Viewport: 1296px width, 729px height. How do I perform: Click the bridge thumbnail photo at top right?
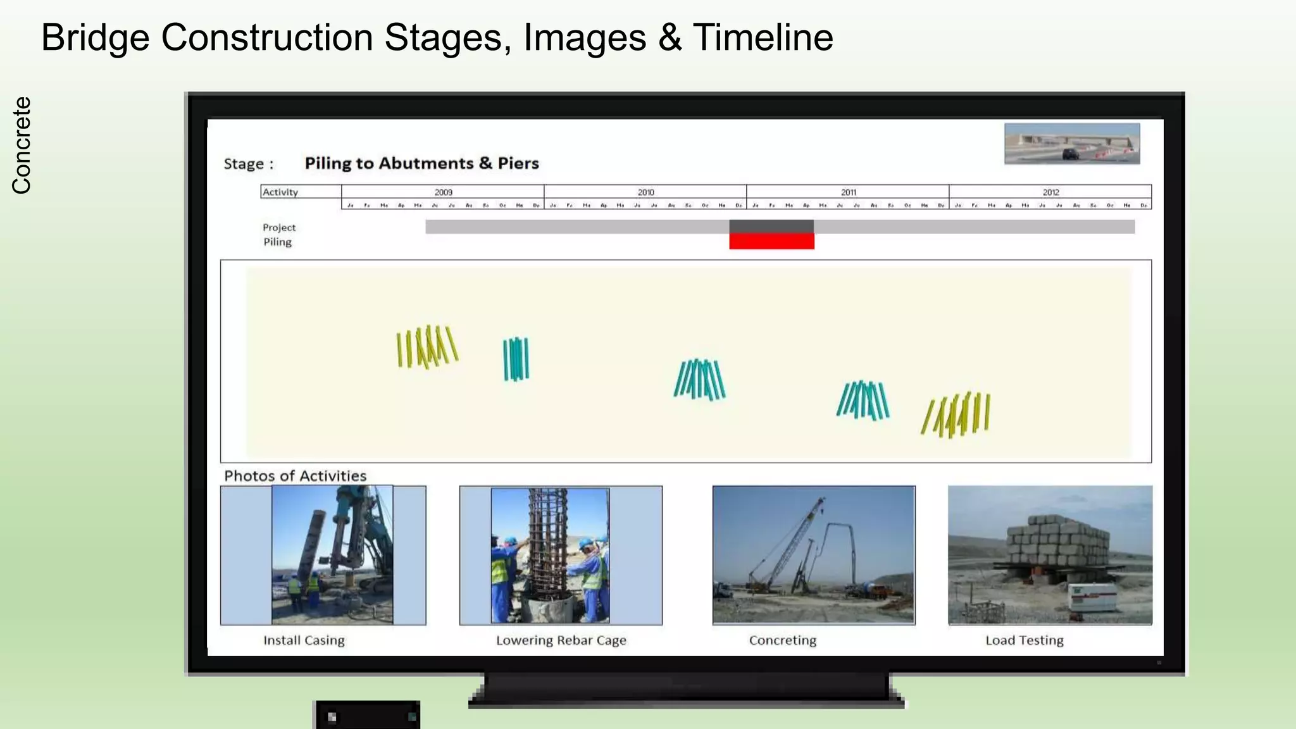pyautogui.click(x=1071, y=144)
